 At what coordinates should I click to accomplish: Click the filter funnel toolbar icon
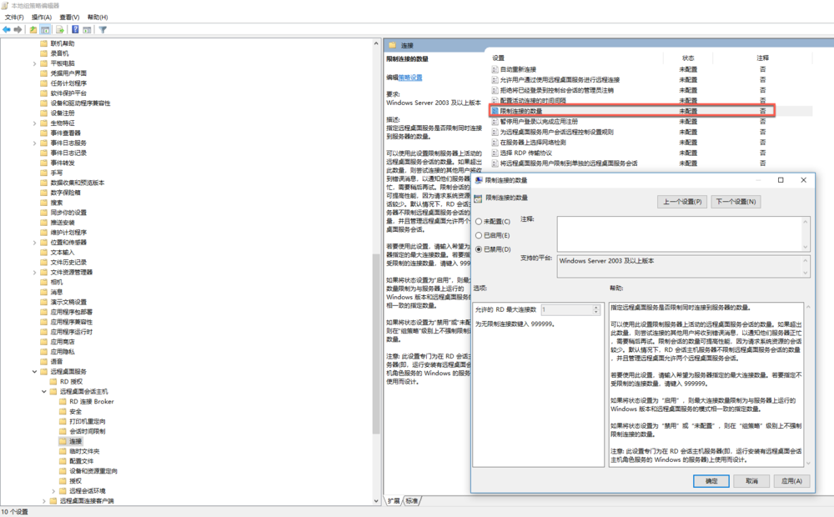pyautogui.click(x=103, y=30)
